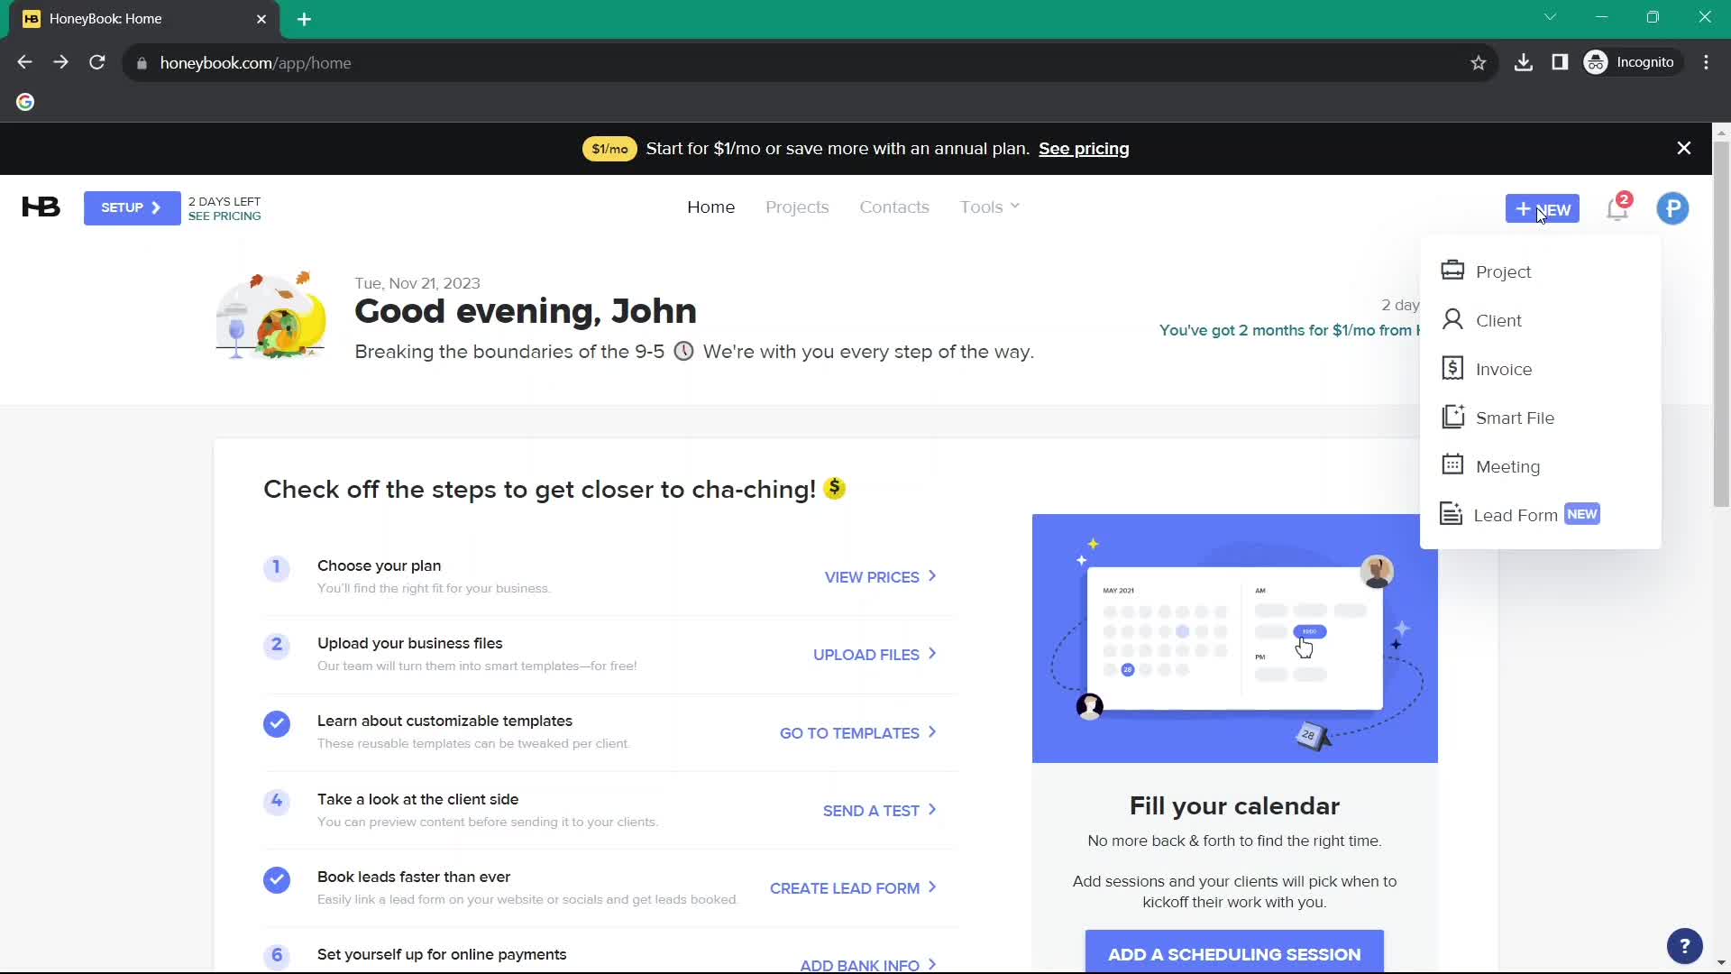This screenshot has height=974, width=1731.
Task: Open the Incognito profile indicator
Action: coord(1631,62)
